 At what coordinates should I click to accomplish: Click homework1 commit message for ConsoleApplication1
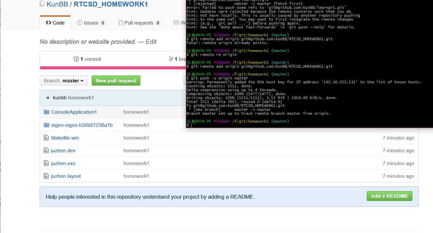click(x=136, y=112)
